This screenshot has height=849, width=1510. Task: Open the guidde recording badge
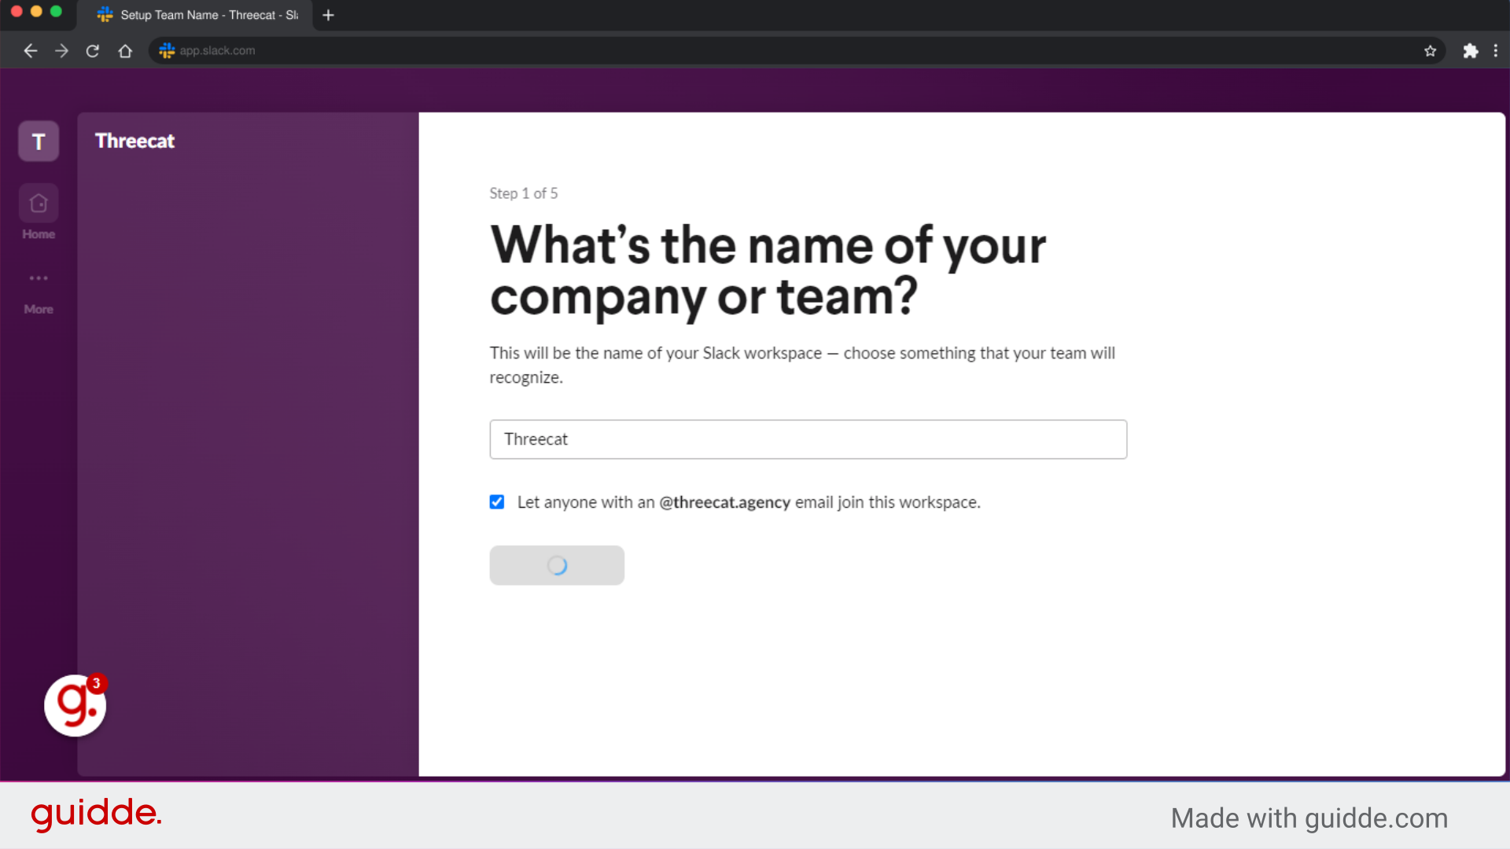pyautogui.click(x=75, y=705)
